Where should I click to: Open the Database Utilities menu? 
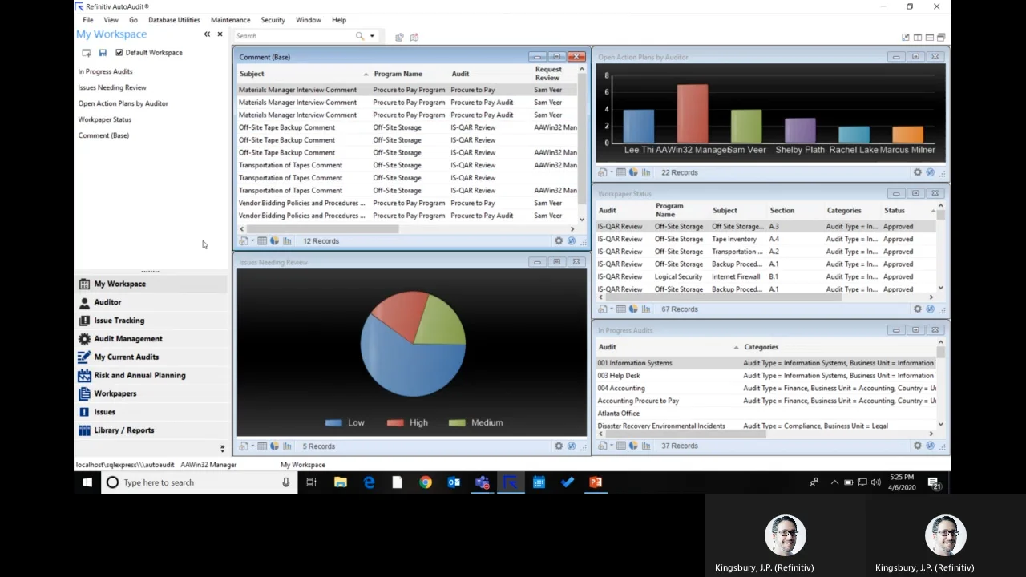(x=174, y=20)
